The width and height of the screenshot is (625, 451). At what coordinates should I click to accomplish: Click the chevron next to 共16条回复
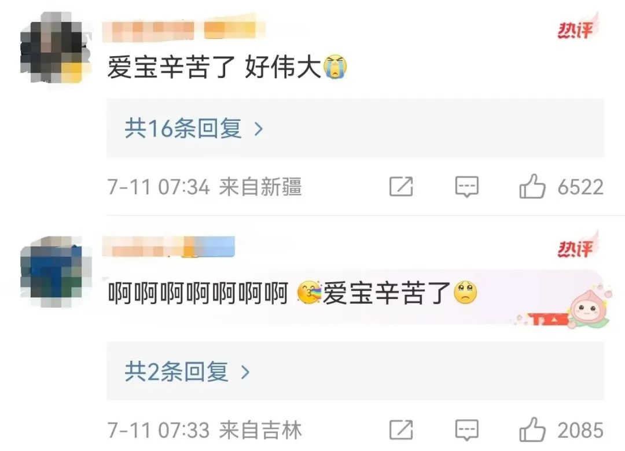tap(259, 129)
